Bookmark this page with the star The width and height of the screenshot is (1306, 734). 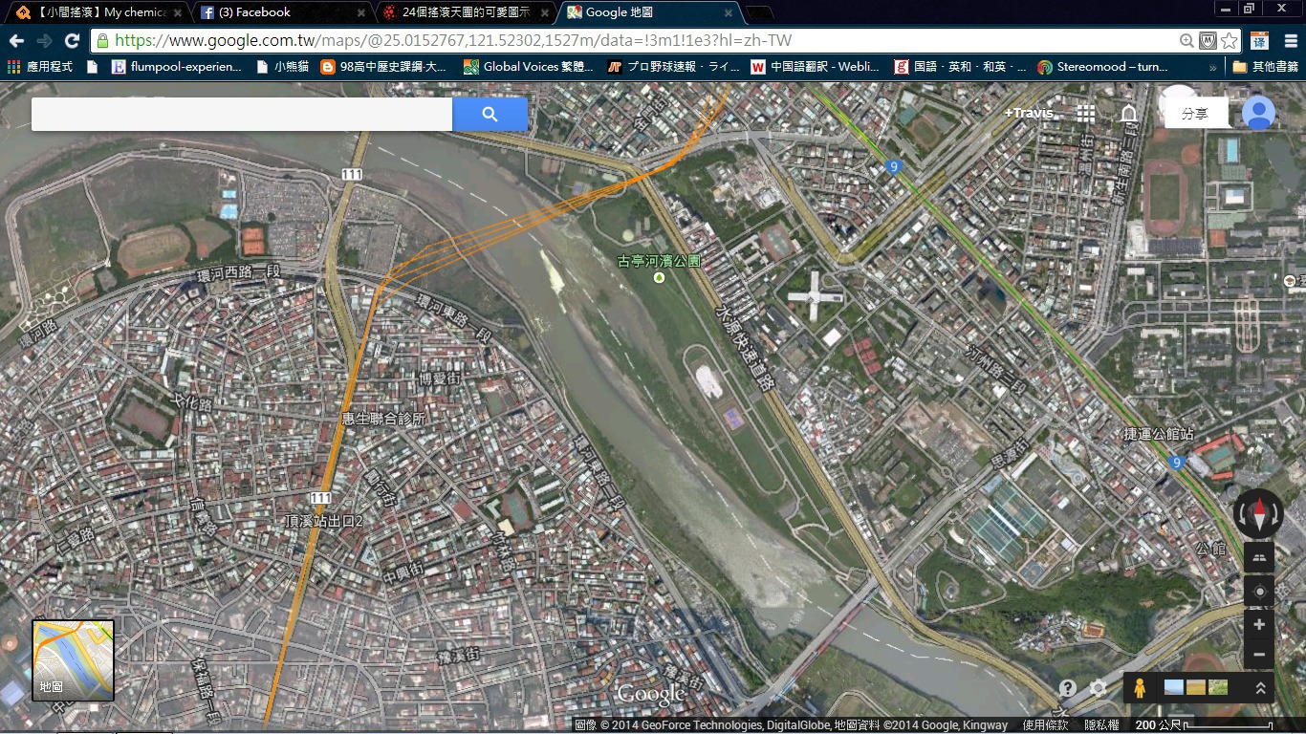point(1230,41)
